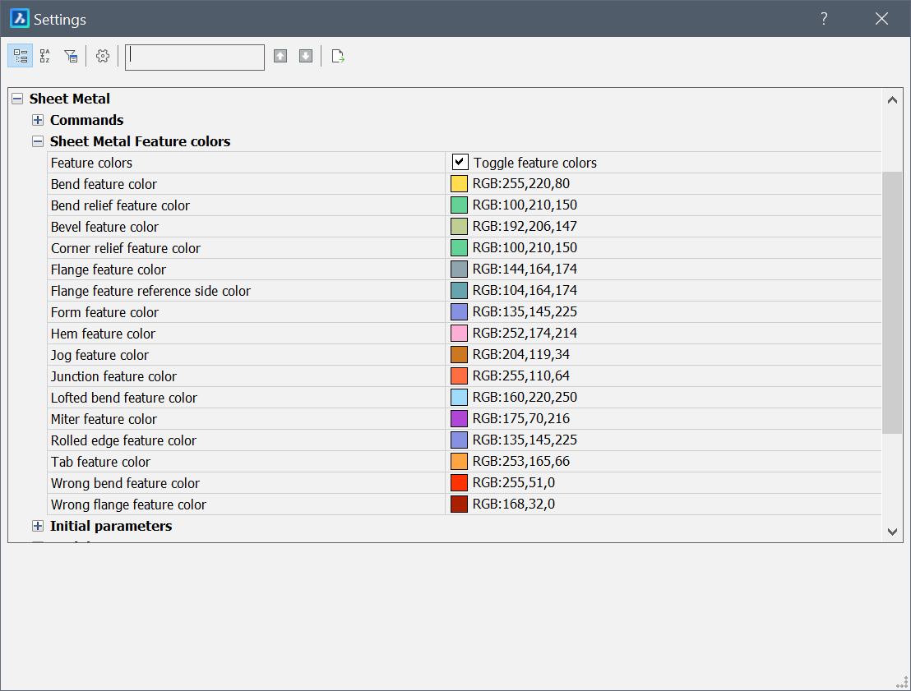
Task: Expand the Commands section
Action: click(x=38, y=120)
